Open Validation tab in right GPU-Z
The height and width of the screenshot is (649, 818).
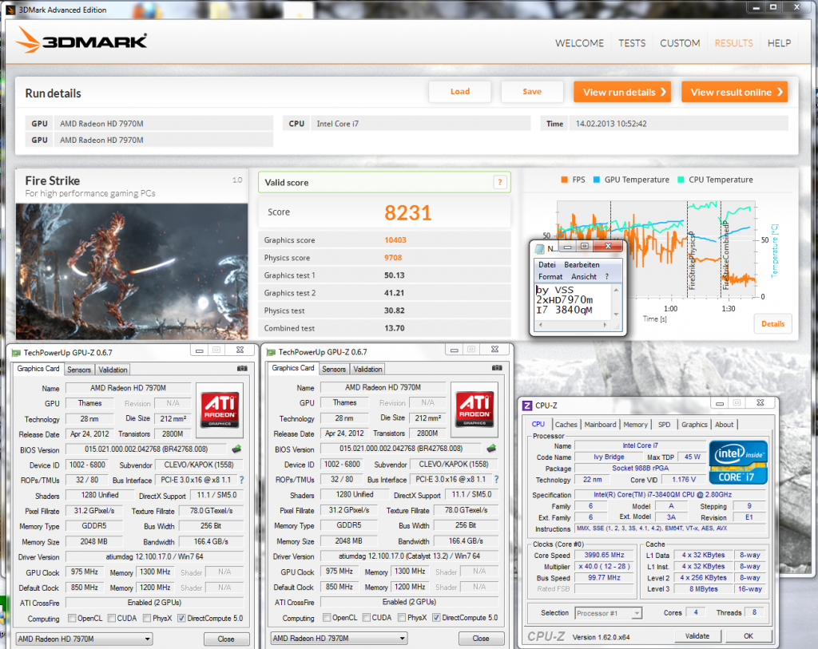[367, 369]
